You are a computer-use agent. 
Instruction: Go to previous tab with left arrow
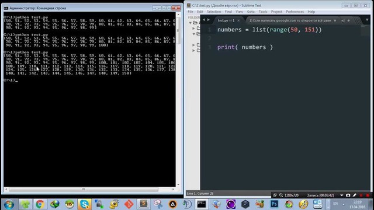(x=204, y=20)
